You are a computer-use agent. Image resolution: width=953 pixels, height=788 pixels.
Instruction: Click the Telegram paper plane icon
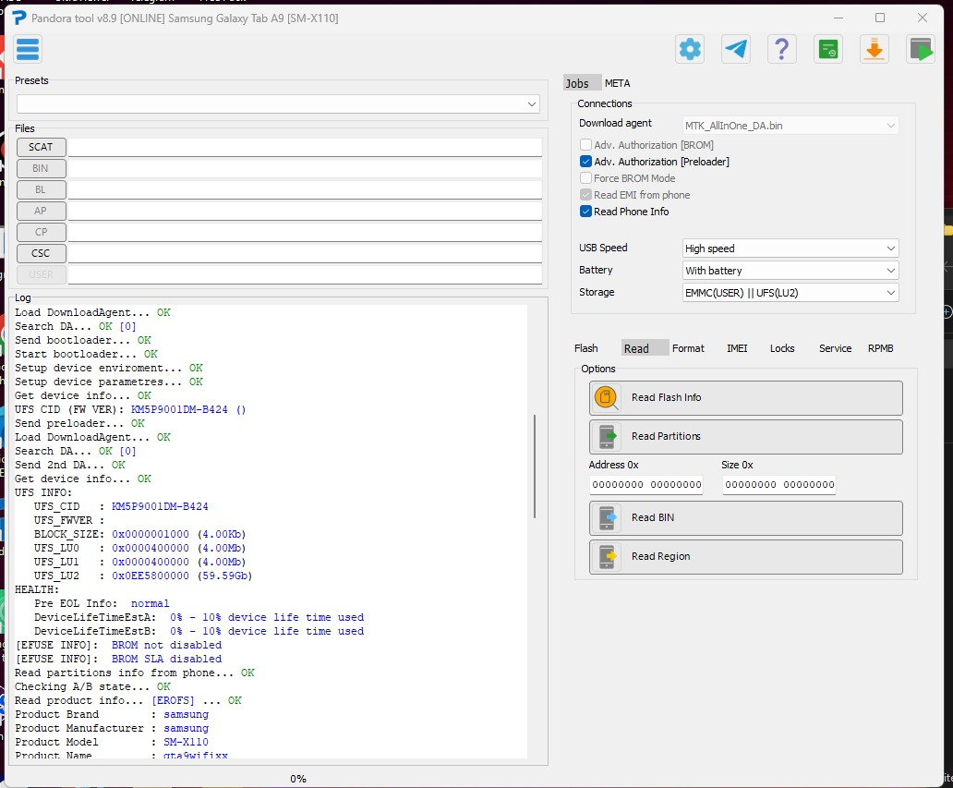coord(736,49)
